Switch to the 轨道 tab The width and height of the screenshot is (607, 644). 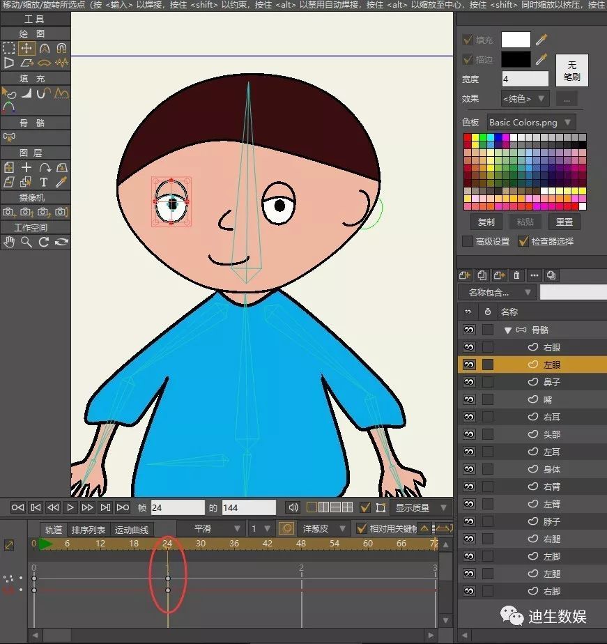click(54, 530)
